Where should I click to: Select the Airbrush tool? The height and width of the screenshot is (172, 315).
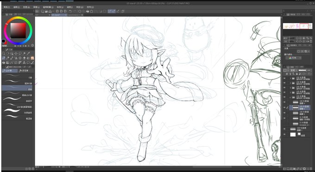tap(16, 58)
